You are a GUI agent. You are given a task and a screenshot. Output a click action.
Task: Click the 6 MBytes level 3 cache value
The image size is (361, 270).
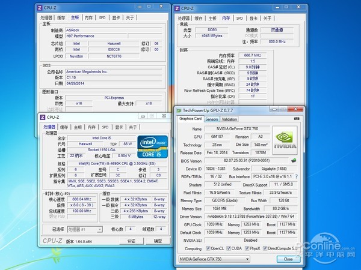135,217
